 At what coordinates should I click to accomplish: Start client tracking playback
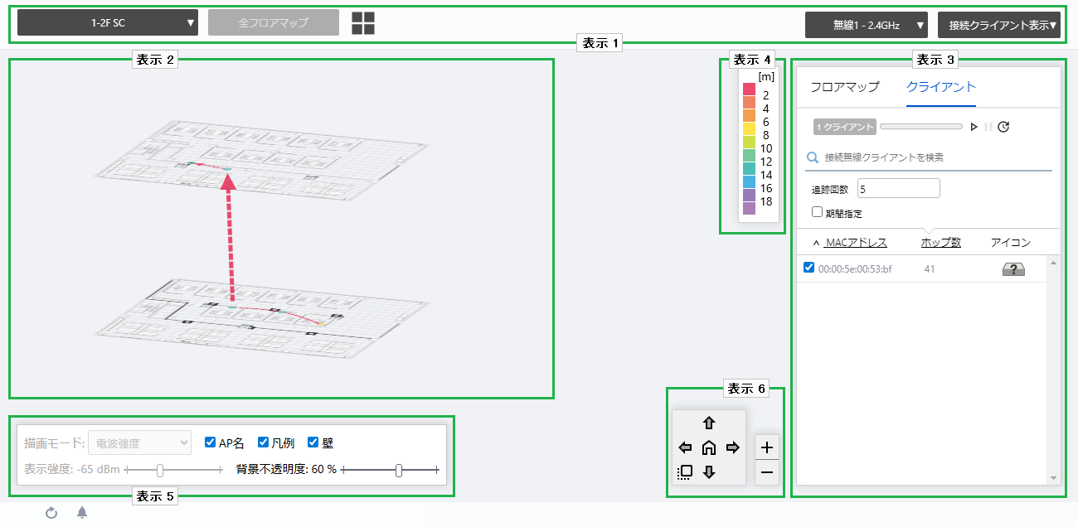click(x=974, y=127)
